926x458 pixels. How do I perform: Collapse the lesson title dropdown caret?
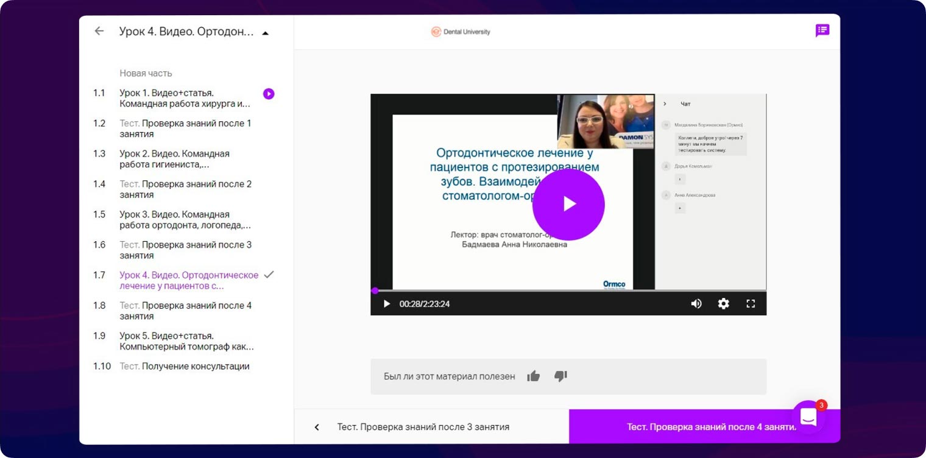(x=265, y=33)
